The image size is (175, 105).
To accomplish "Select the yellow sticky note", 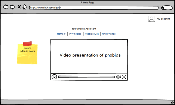I will pos(27,53).
